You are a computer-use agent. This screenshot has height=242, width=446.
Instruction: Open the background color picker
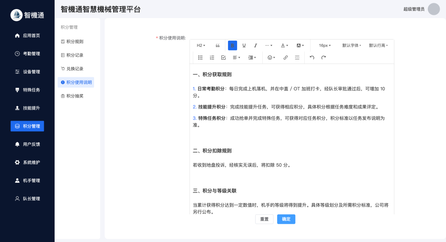pyautogui.click(x=300, y=45)
